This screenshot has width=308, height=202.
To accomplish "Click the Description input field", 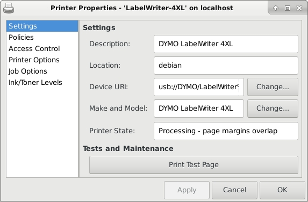I will point(226,44).
